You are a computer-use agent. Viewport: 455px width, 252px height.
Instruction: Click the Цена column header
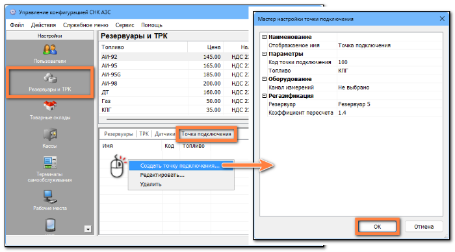pyautogui.click(x=205, y=47)
